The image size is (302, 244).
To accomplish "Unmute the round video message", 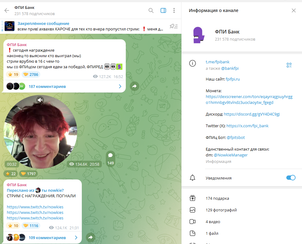I will point(40,100).
